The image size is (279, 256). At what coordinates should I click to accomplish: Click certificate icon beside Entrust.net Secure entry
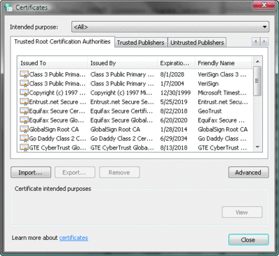(x=24, y=102)
